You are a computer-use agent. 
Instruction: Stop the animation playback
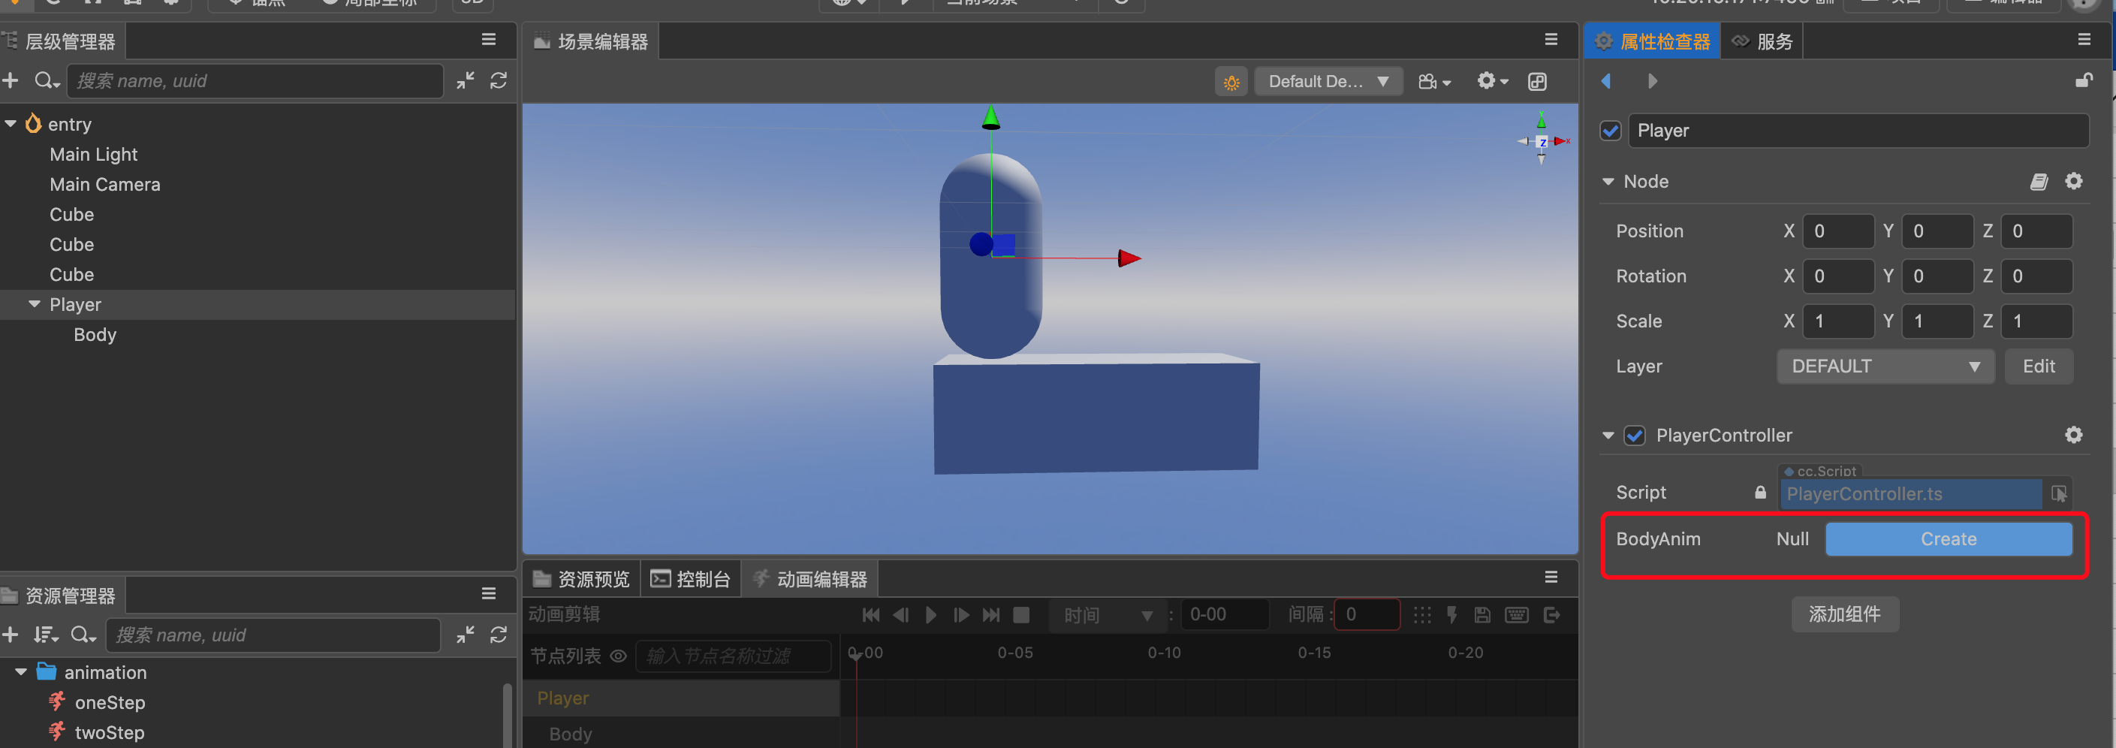tap(1021, 615)
